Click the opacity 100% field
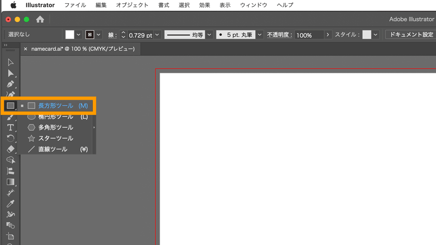Screen dimensions: 436x245 point(309,35)
